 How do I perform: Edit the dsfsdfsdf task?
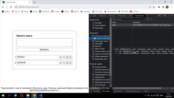point(67,63)
